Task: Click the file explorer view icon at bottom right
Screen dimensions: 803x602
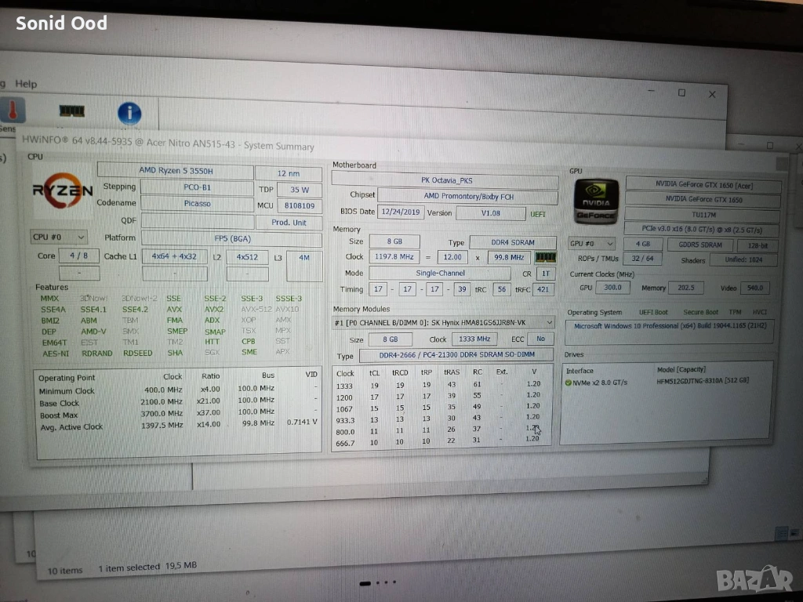Action: (x=781, y=533)
